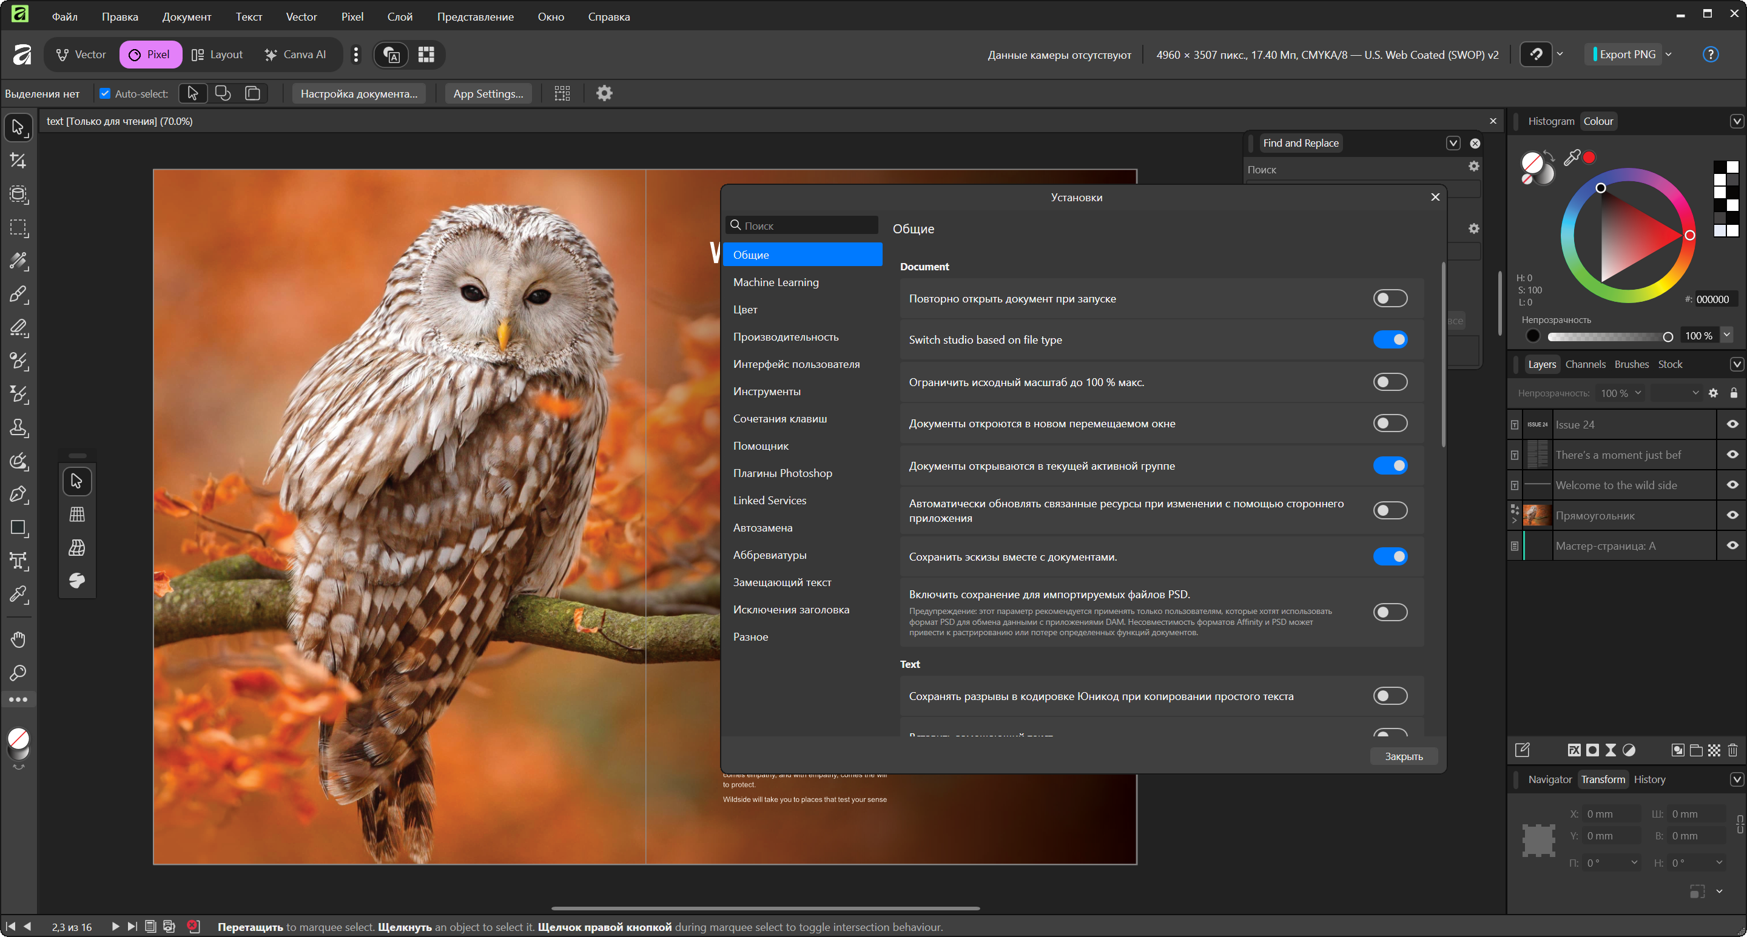Image resolution: width=1747 pixels, height=937 pixels.
Task: Select the Paint Brush tool
Action: pyautogui.click(x=18, y=294)
